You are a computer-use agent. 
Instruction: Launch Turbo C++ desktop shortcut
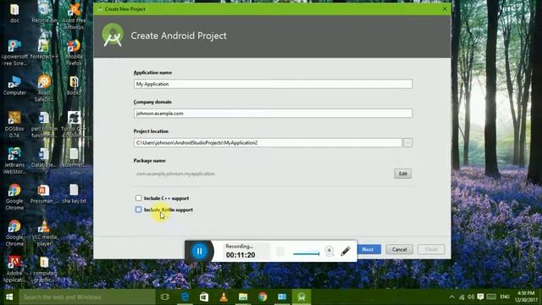tap(74, 125)
